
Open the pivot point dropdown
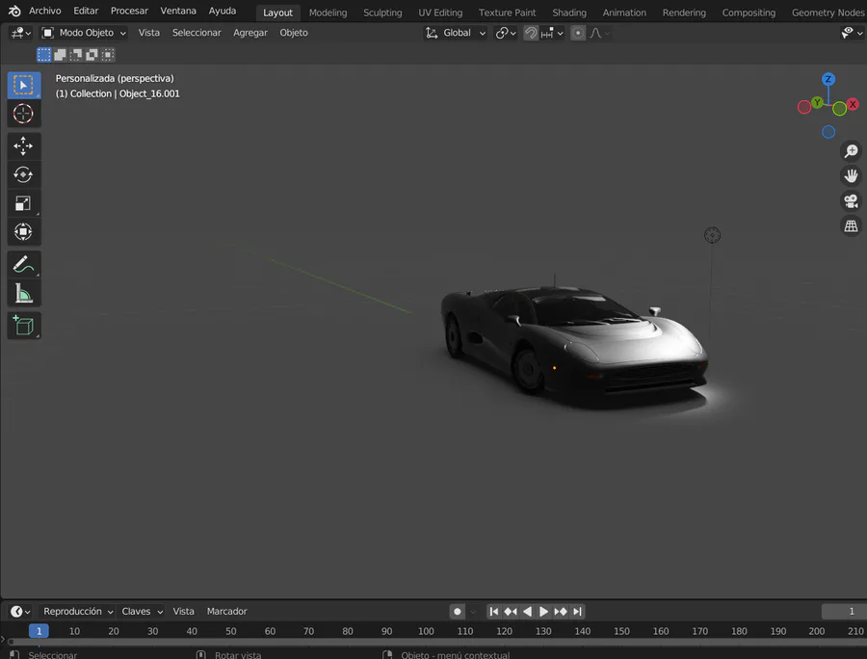pyautogui.click(x=506, y=33)
